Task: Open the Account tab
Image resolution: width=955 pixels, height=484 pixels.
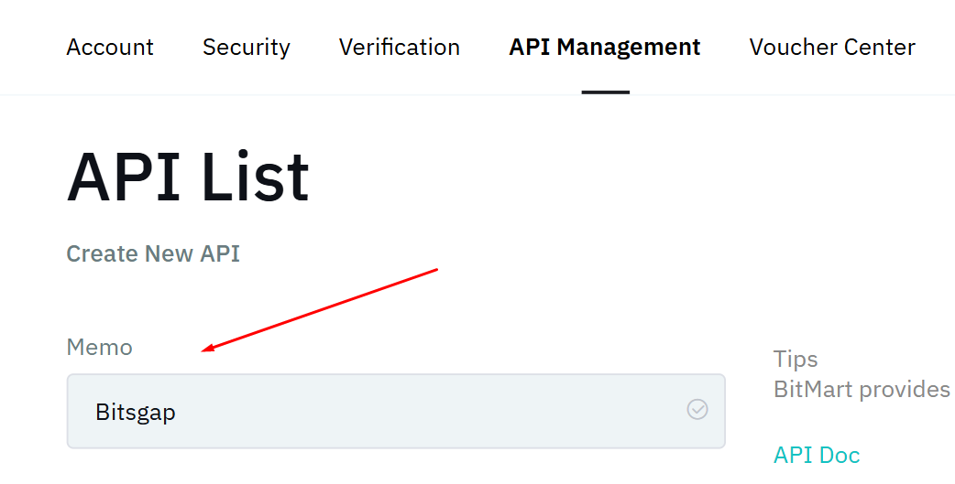Action: click(110, 47)
